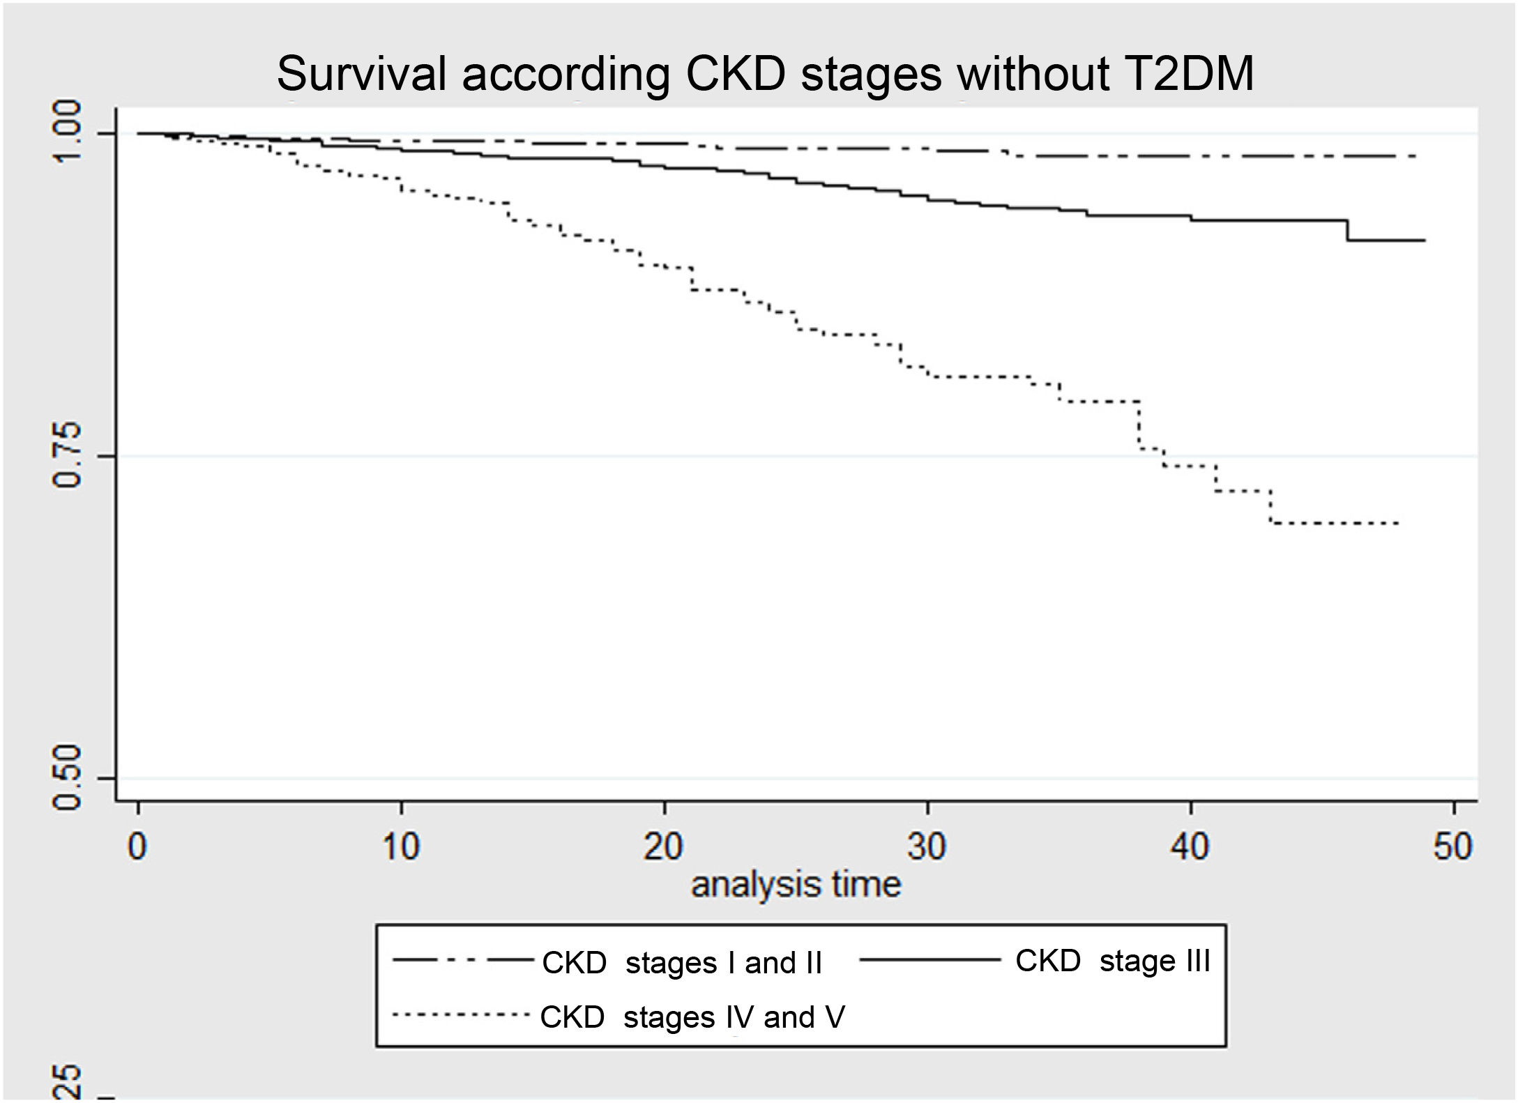1518x1103 pixels.
Task: Click the 0.75 y-axis tick label
Action: tap(68, 455)
